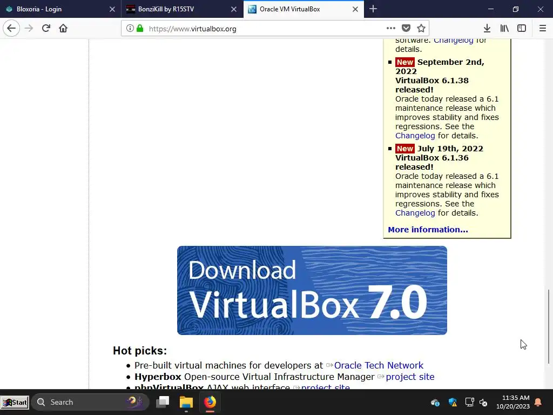This screenshot has height=415, width=553.
Task: Open the downloads panel
Action: pos(487,28)
